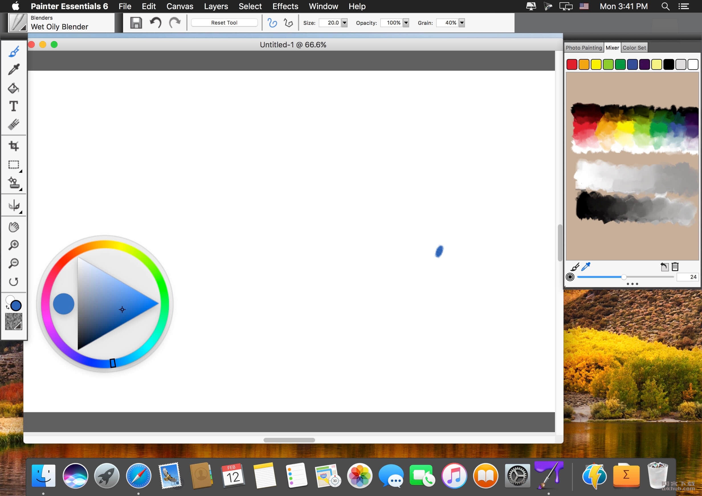Open Cloner tool flyout triangle
Image resolution: width=702 pixels, height=496 pixels.
[x=21, y=190]
